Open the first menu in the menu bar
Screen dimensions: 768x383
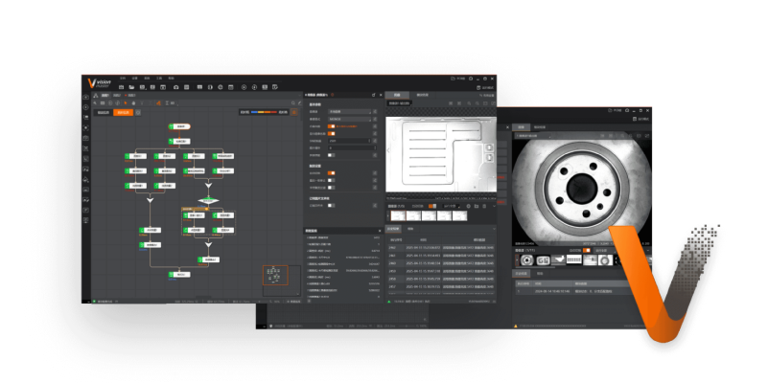click(x=122, y=78)
